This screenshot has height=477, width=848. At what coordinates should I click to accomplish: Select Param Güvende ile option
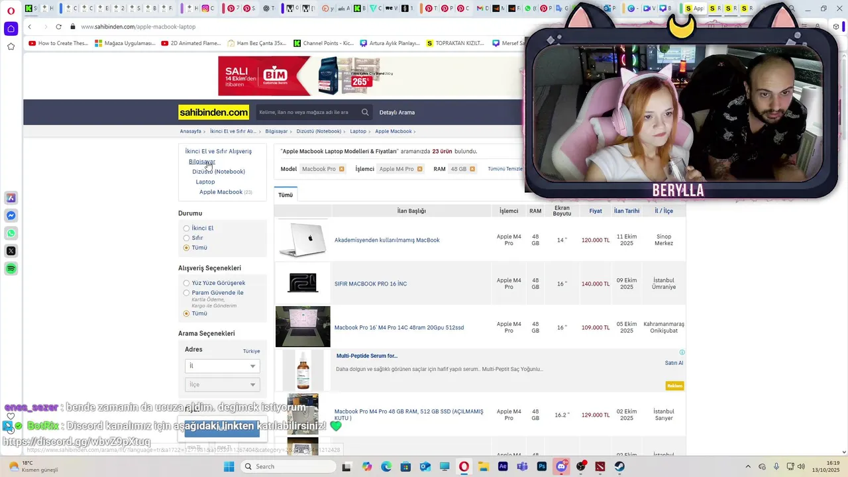pyautogui.click(x=186, y=293)
